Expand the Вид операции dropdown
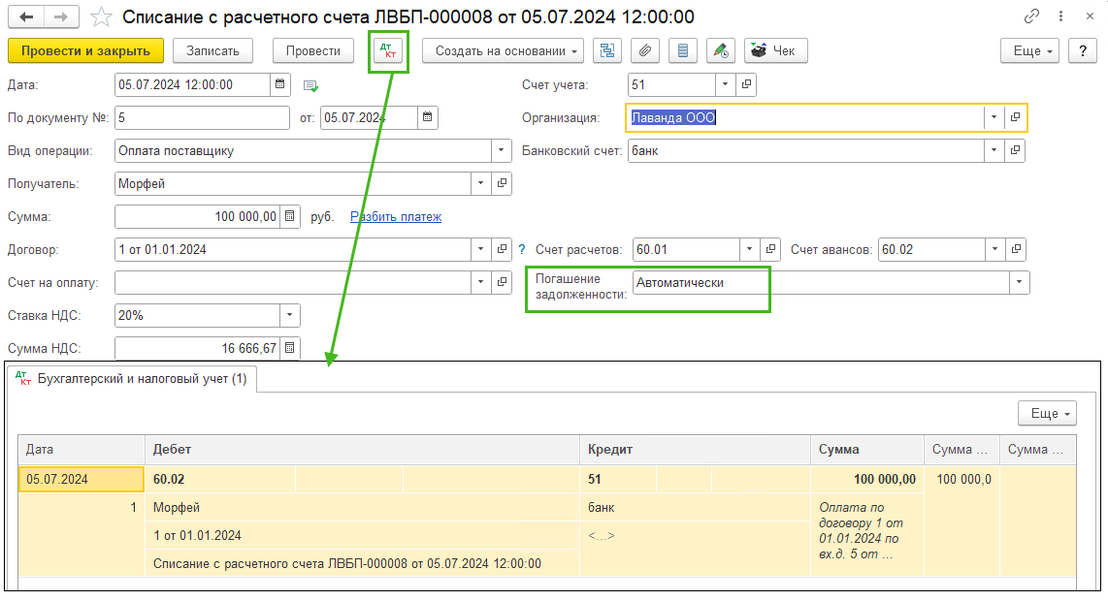1108x601 pixels. [501, 149]
